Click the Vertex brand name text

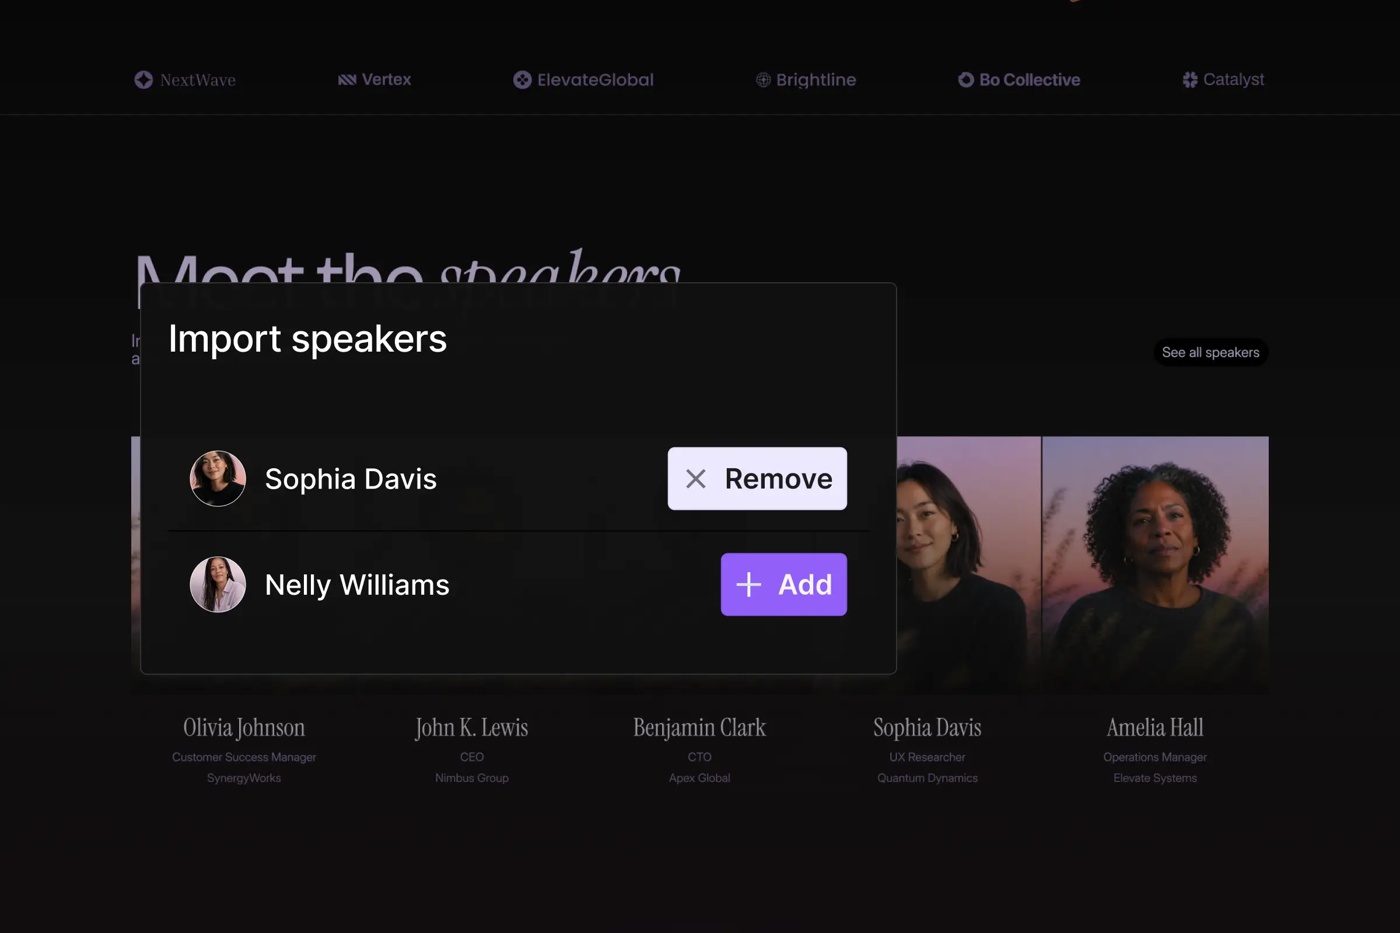coord(386,80)
